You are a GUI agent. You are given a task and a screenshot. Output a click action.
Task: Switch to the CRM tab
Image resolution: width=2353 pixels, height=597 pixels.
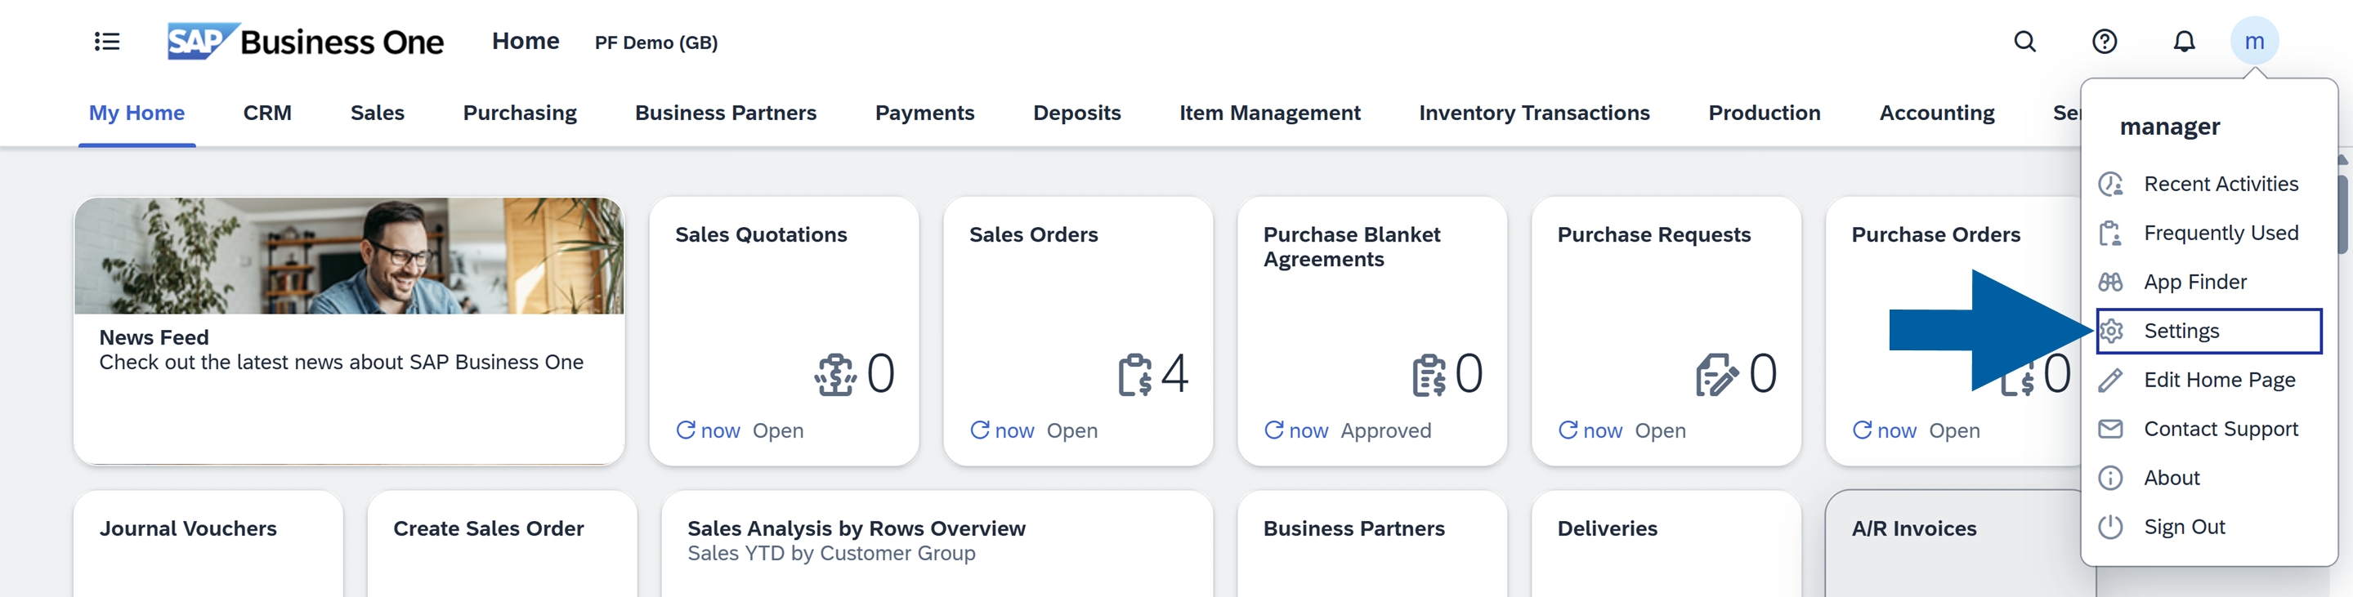coord(266,112)
